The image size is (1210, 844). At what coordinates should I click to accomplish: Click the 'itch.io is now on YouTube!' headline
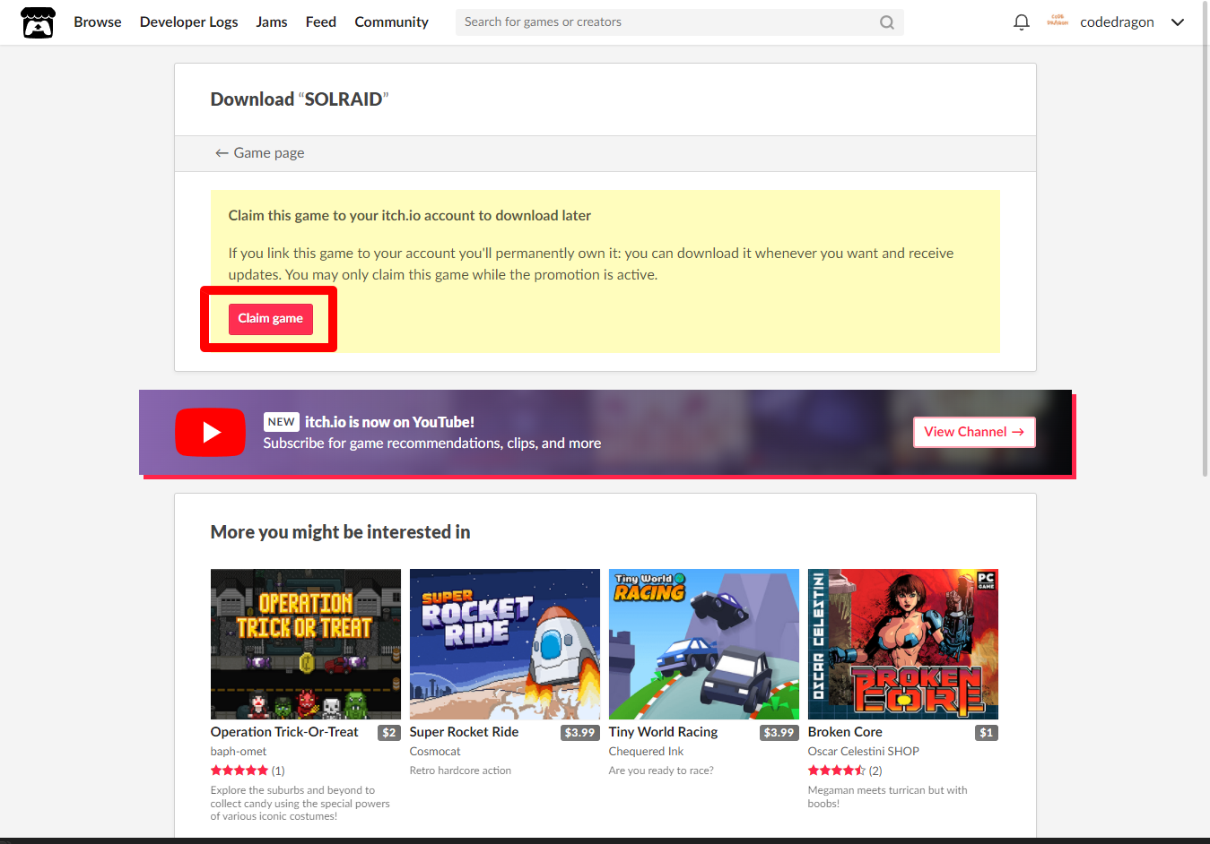coord(389,422)
